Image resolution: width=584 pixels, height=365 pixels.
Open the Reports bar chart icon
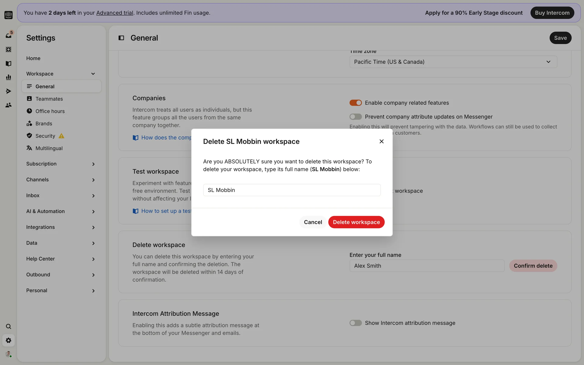[x=9, y=77]
